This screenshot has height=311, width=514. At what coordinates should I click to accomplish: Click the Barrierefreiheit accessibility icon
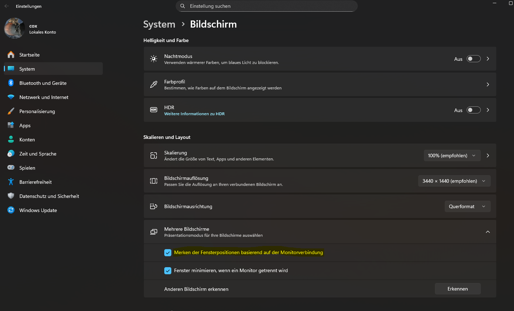coord(11,182)
